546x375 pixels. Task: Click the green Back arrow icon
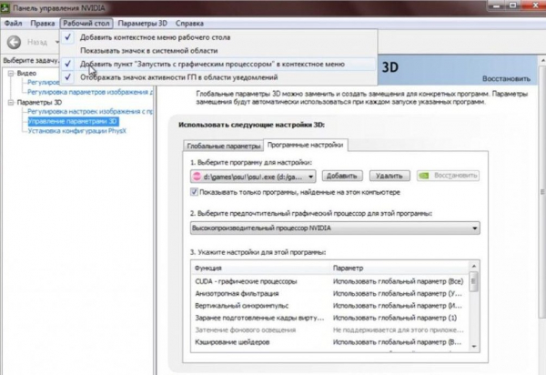(15, 43)
